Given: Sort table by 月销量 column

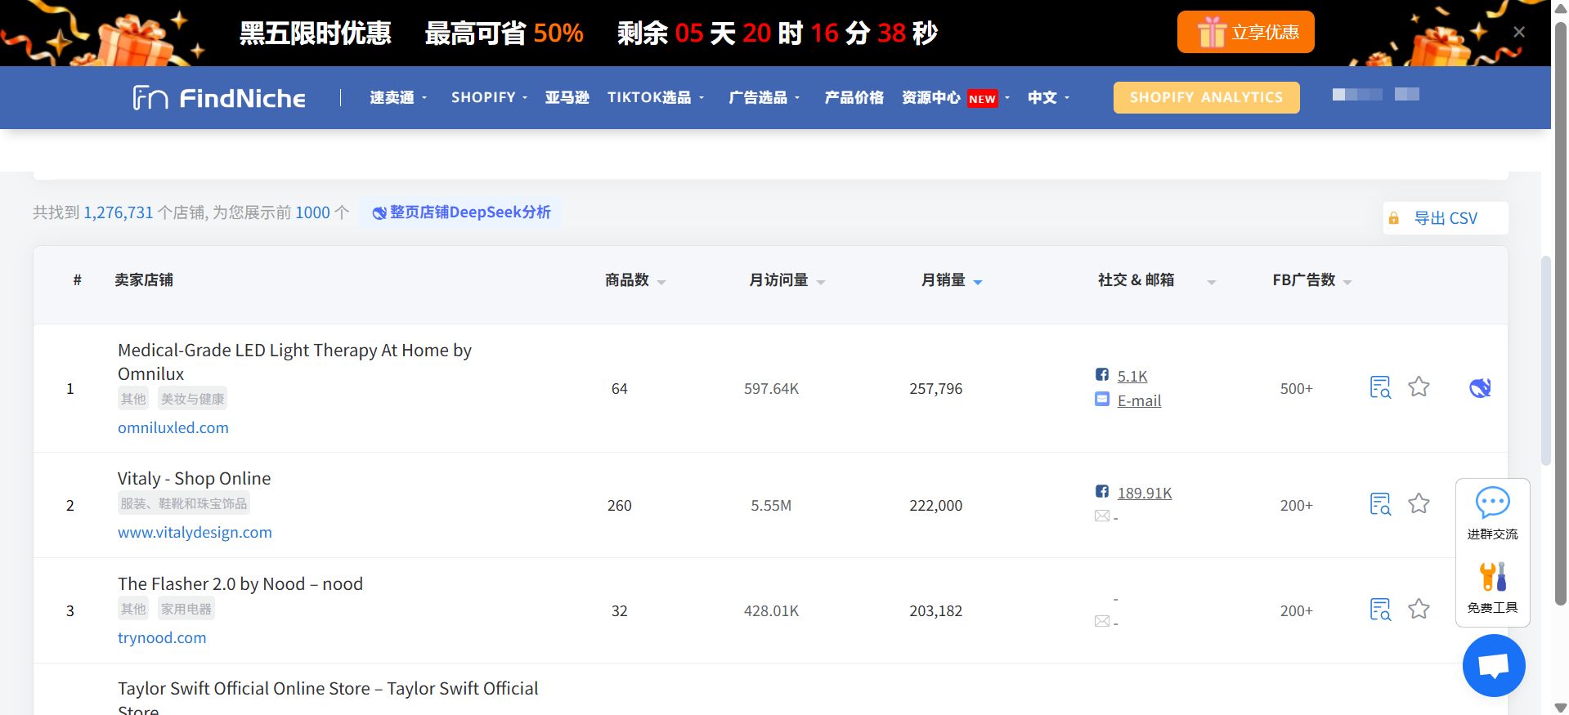Looking at the screenshot, I should pos(951,280).
